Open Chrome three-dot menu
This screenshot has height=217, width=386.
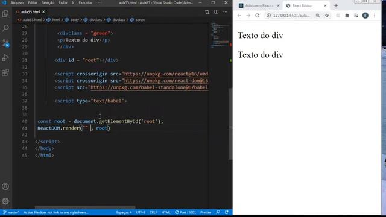[375, 16]
